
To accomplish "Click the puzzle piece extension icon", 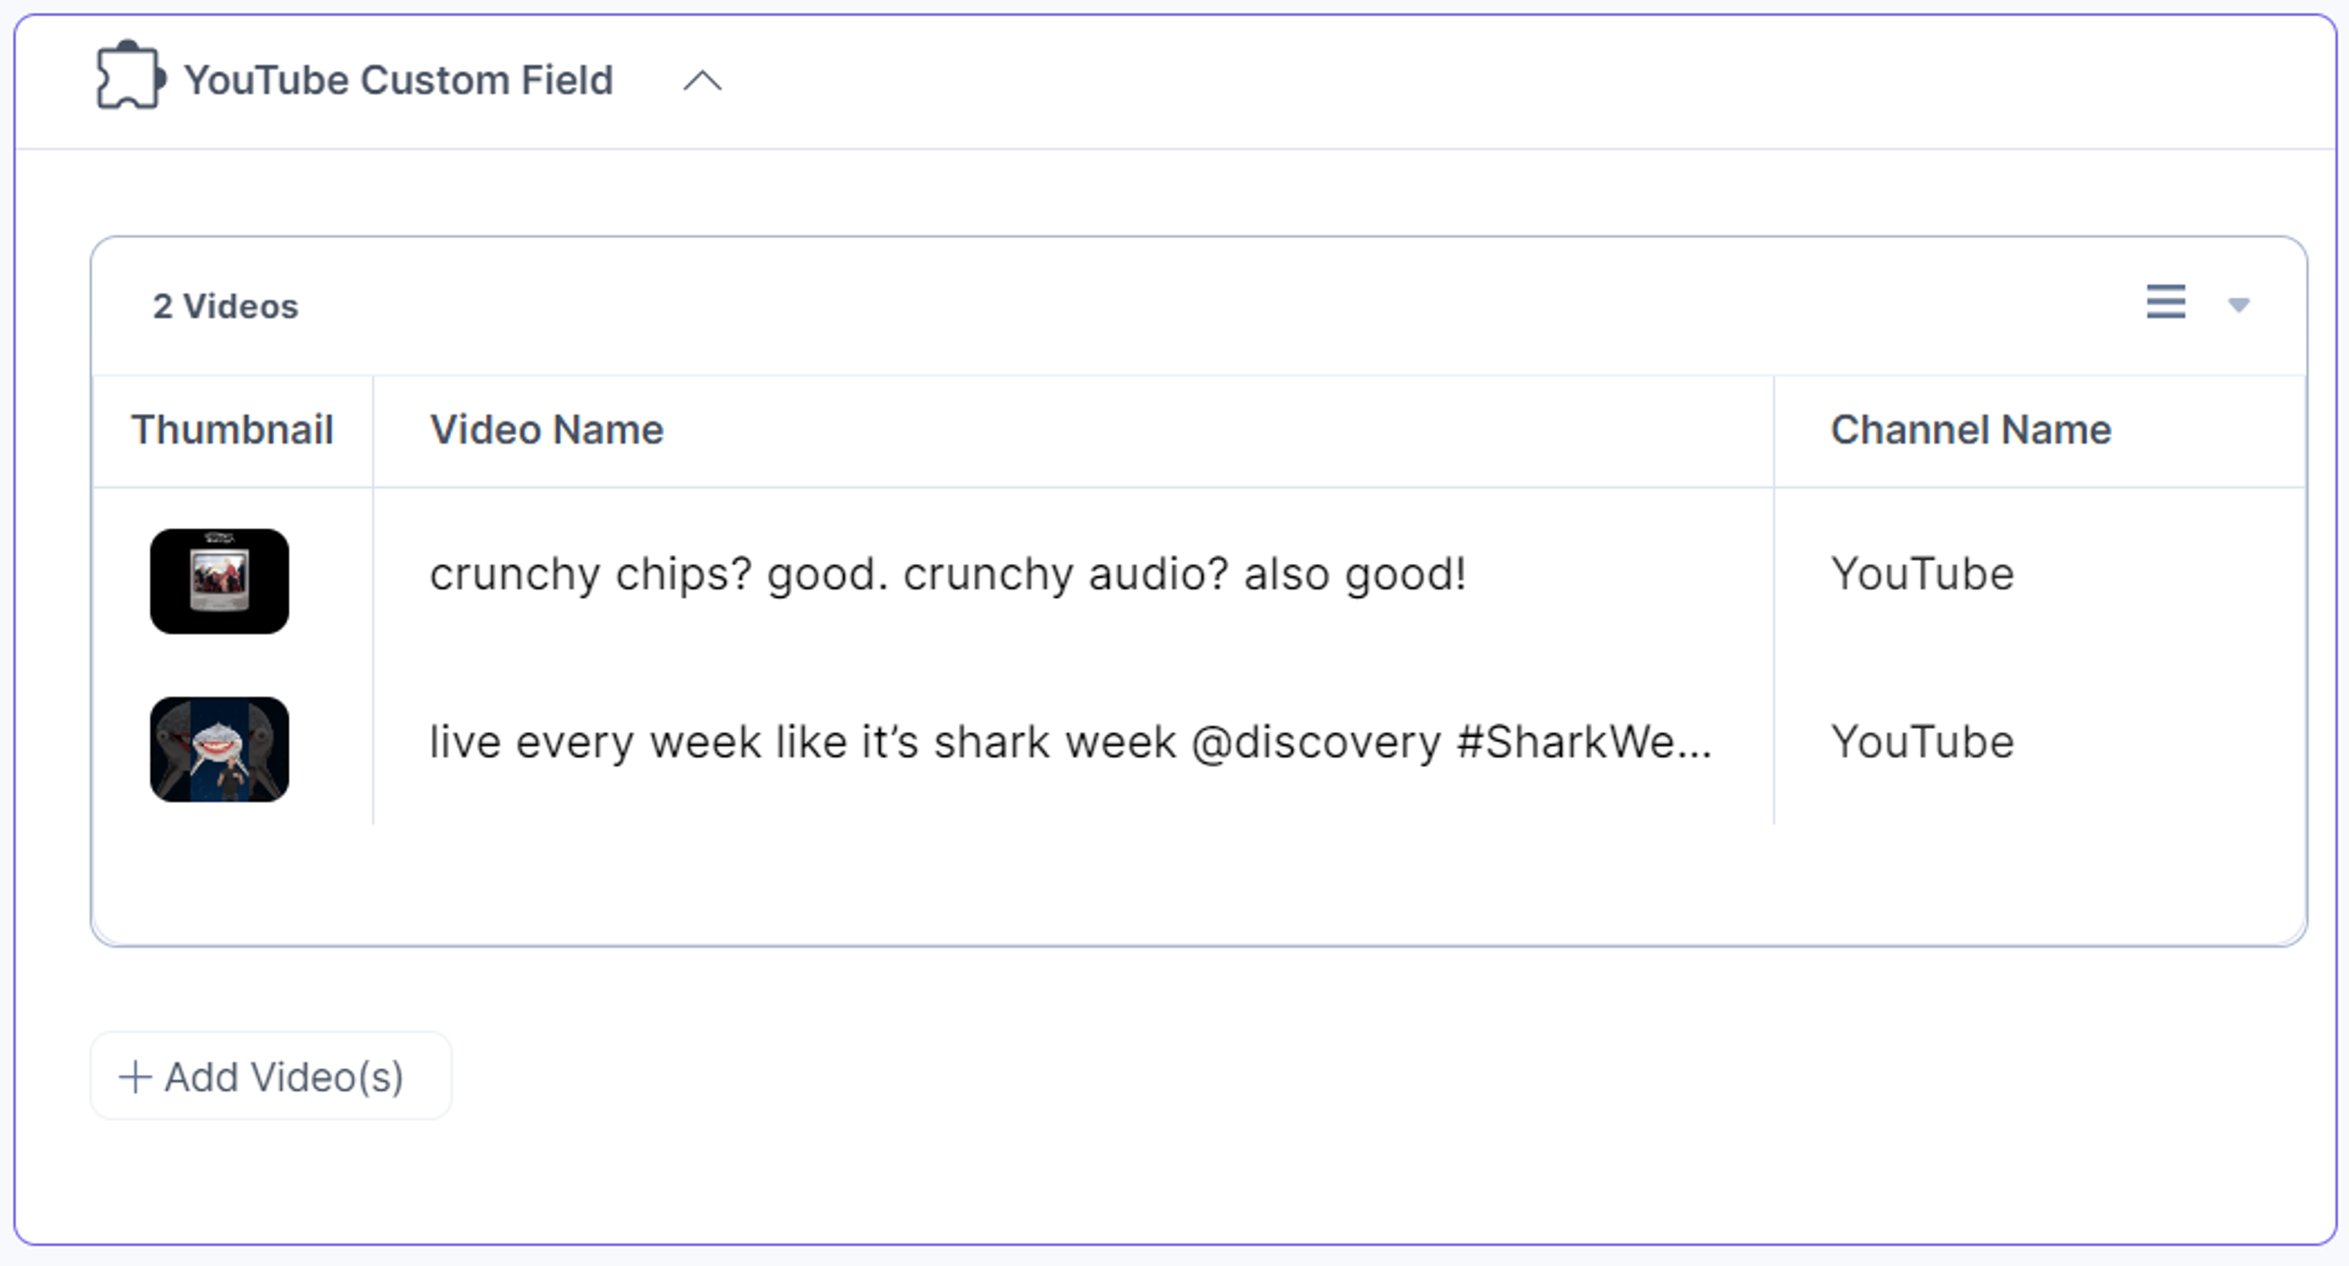I will point(130,76).
